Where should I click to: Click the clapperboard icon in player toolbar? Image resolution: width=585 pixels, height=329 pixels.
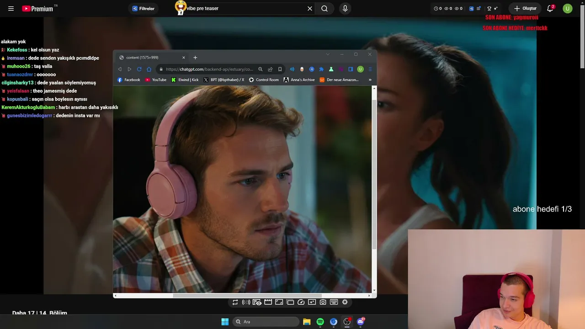[x=268, y=302]
